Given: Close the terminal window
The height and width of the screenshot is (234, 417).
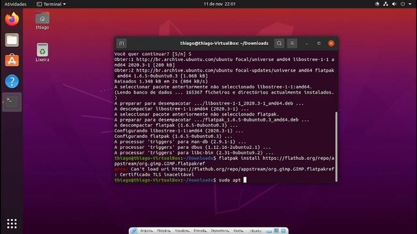Looking at the screenshot, I should (331, 44).
